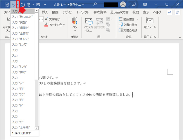Click the 電子メール envelope icon
This screenshot has width=183, height=140.
149,20
